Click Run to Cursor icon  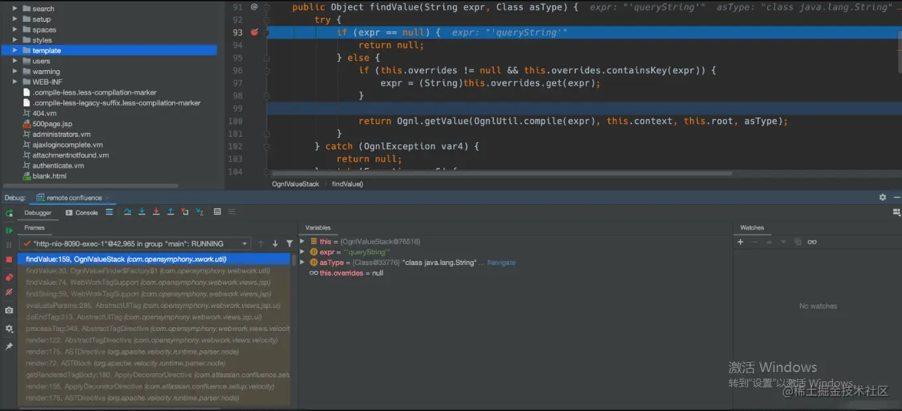click(200, 212)
